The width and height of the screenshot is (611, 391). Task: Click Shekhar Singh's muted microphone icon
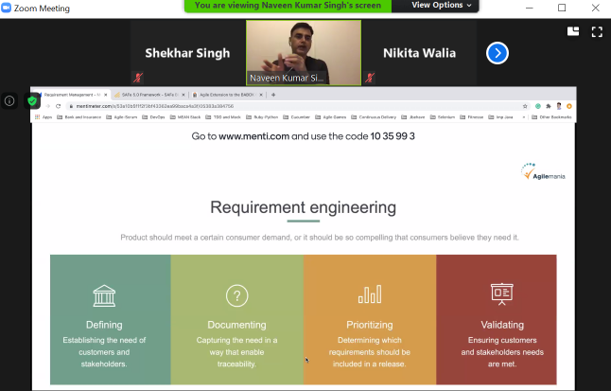coord(138,78)
